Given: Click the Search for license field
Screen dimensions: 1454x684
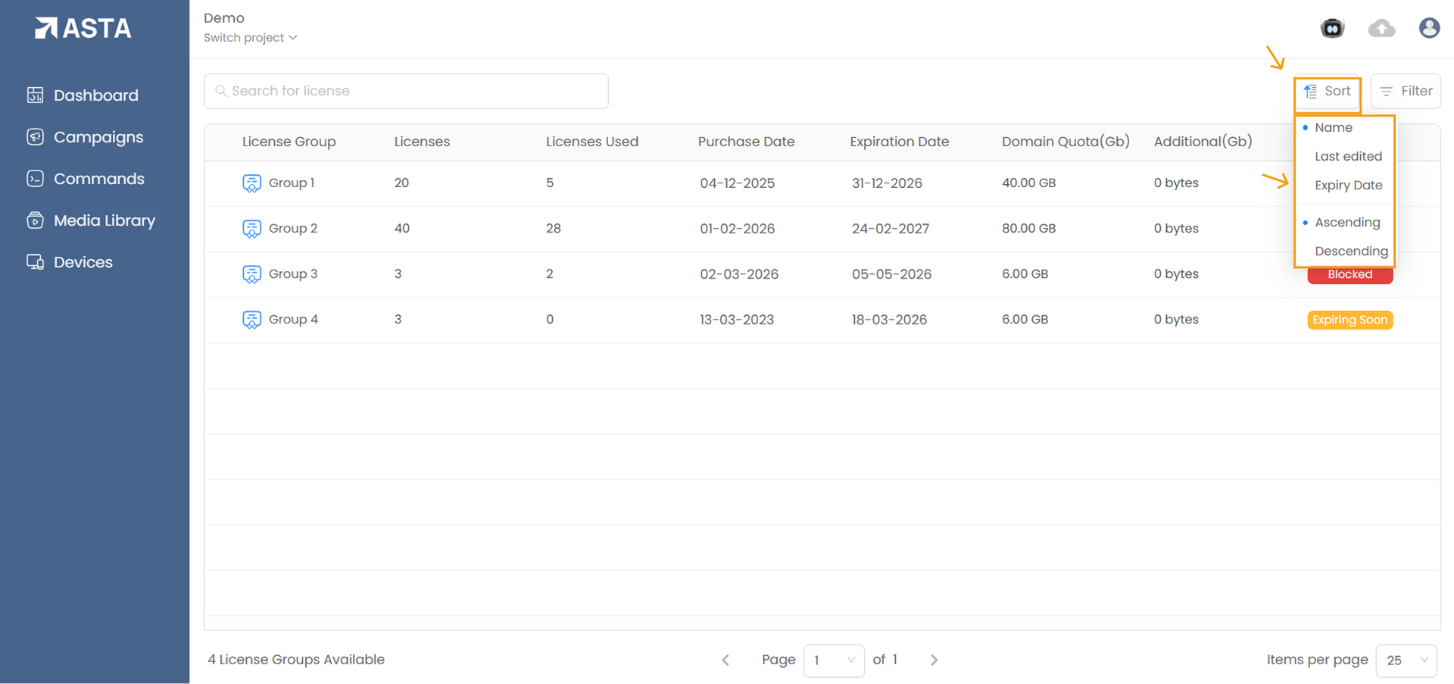Looking at the screenshot, I should tap(406, 92).
